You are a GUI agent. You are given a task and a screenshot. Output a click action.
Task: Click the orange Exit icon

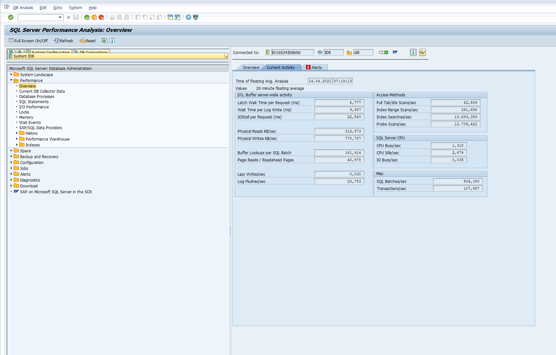[x=94, y=17]
